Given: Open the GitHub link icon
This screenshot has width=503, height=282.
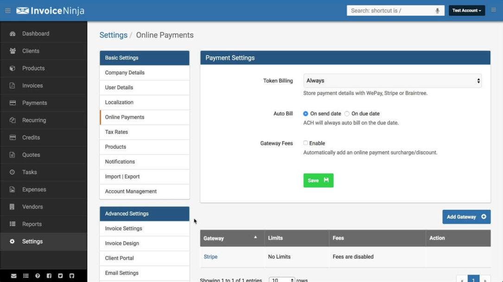Looking at the screenshot, I should [72, 276].
